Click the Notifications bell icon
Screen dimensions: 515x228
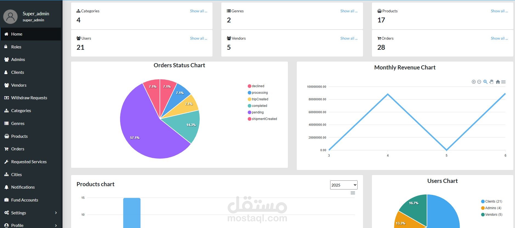pos(7,187)
